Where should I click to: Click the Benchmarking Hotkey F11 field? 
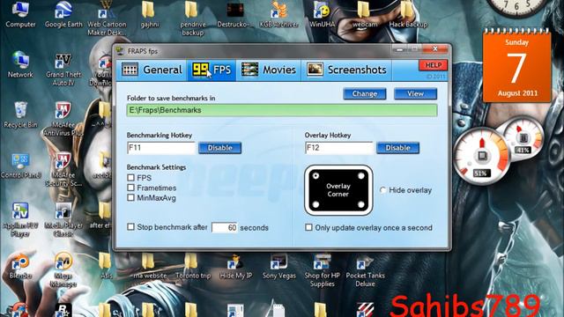point(160,148)
